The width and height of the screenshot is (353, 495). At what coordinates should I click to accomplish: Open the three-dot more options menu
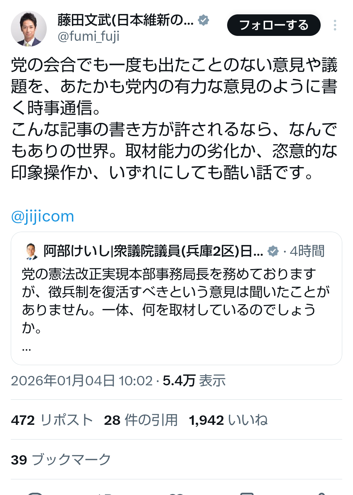pyautogui.click(x=335, y=25)
